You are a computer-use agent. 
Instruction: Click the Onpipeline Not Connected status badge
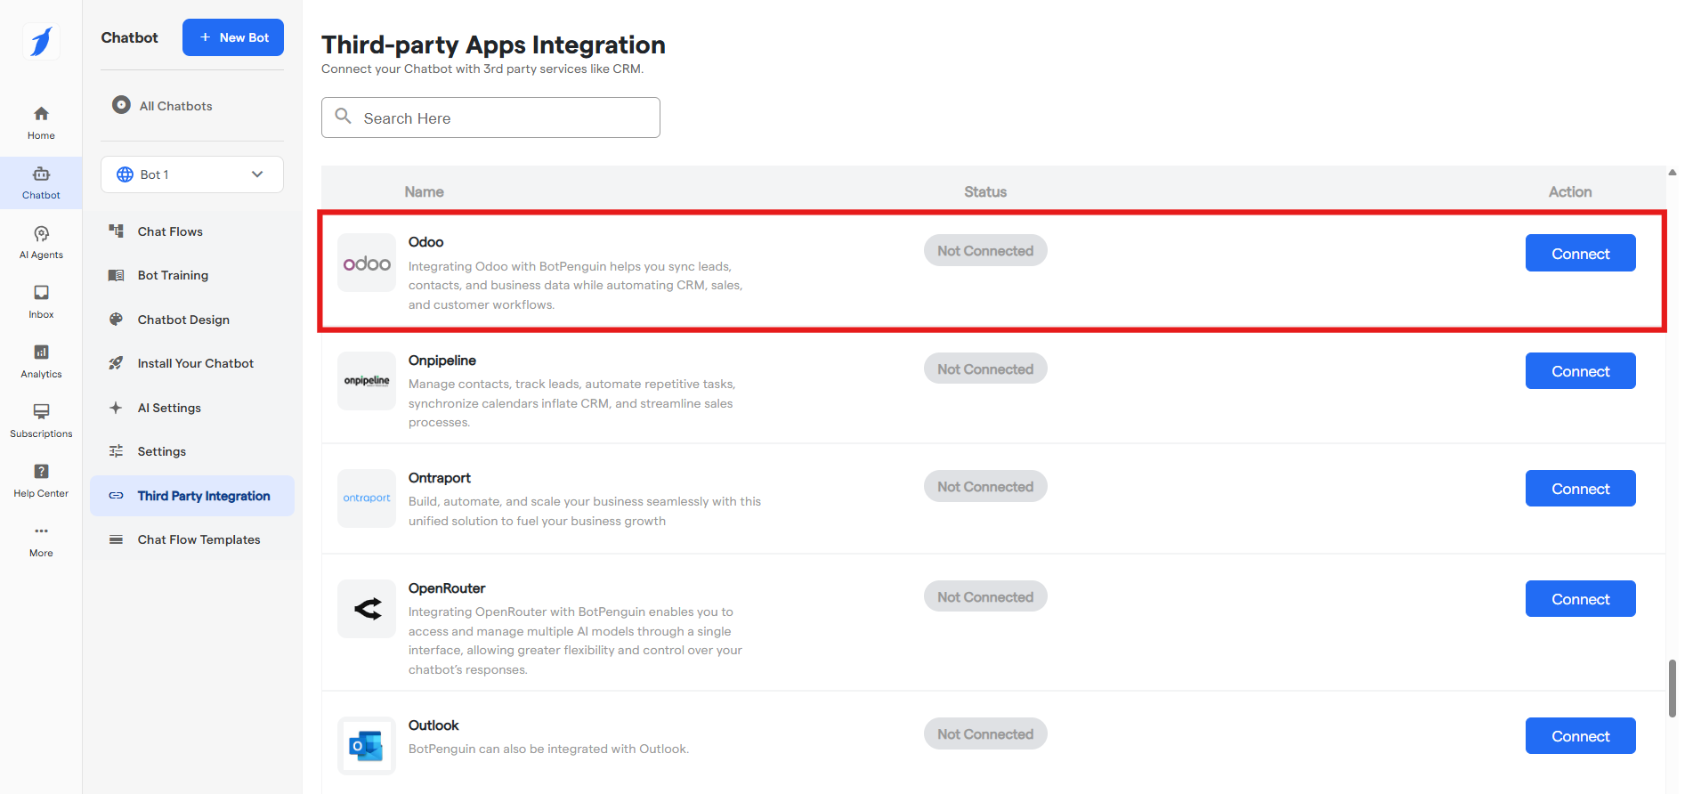[x=985, y=369]
